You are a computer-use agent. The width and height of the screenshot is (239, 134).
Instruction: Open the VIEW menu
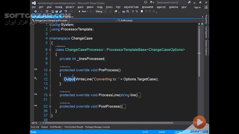[x=49, y=7]
